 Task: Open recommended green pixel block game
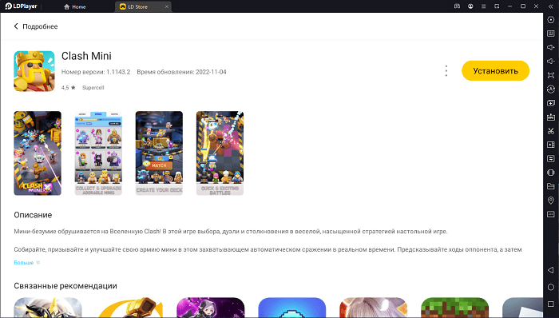pos(455,308)
